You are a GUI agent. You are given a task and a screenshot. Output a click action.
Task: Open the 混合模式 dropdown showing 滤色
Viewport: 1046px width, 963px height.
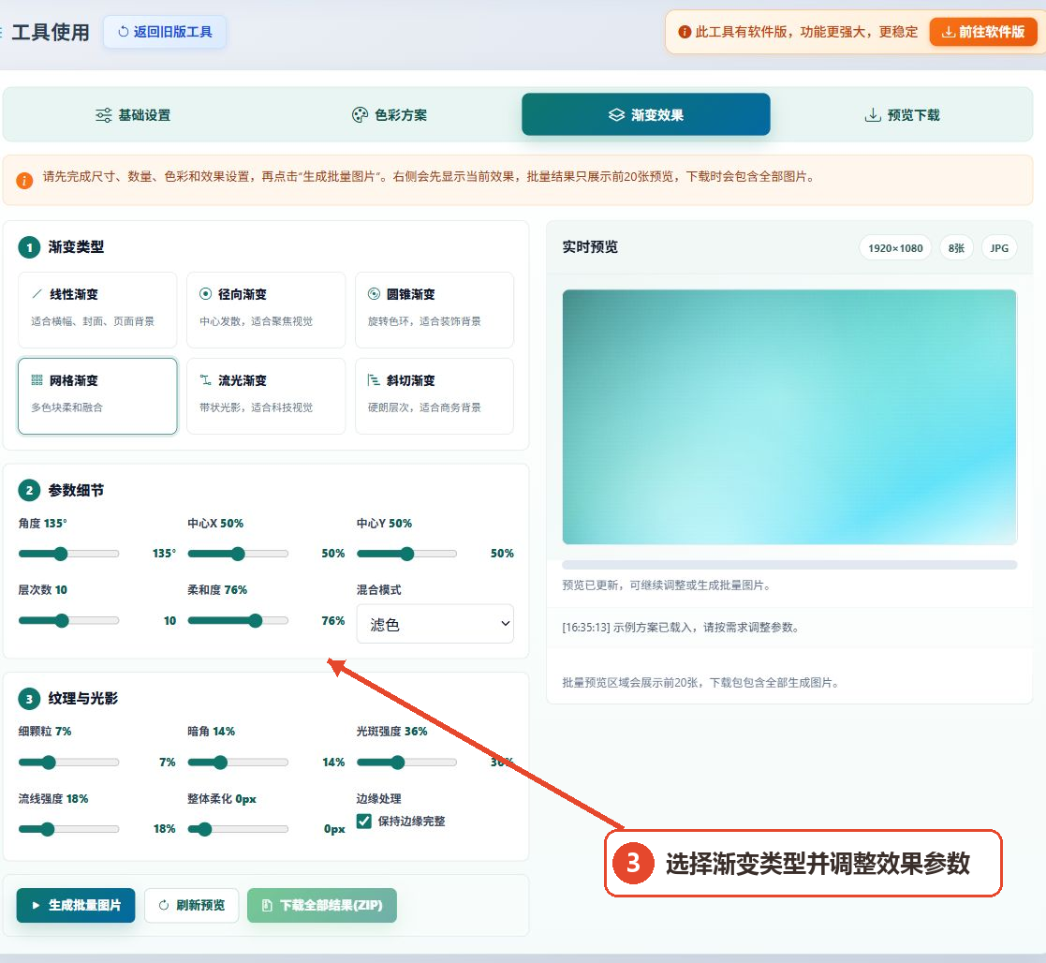point(435,624)
